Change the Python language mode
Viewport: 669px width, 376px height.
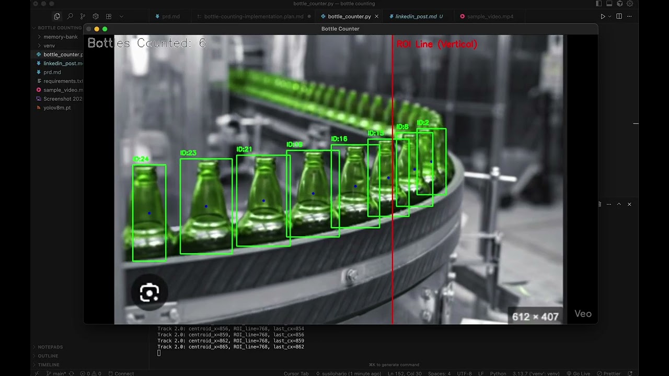tap(498, 373)
